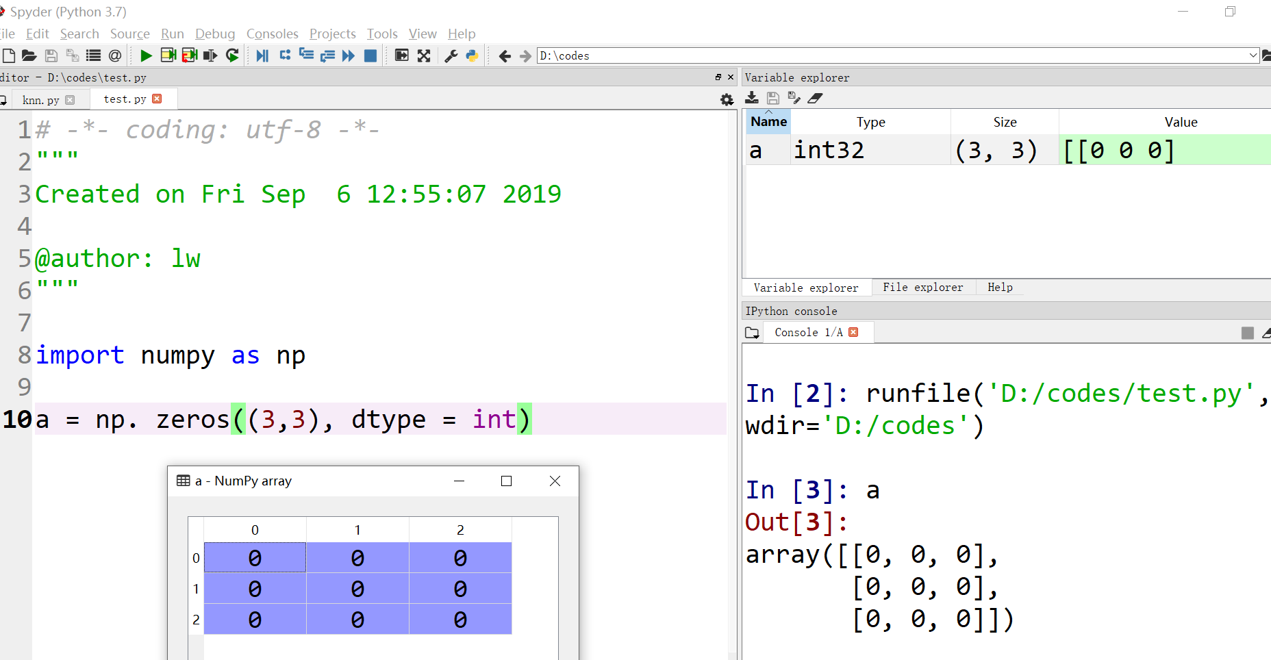Sort variables by the Size column header

click(1005, 122)
